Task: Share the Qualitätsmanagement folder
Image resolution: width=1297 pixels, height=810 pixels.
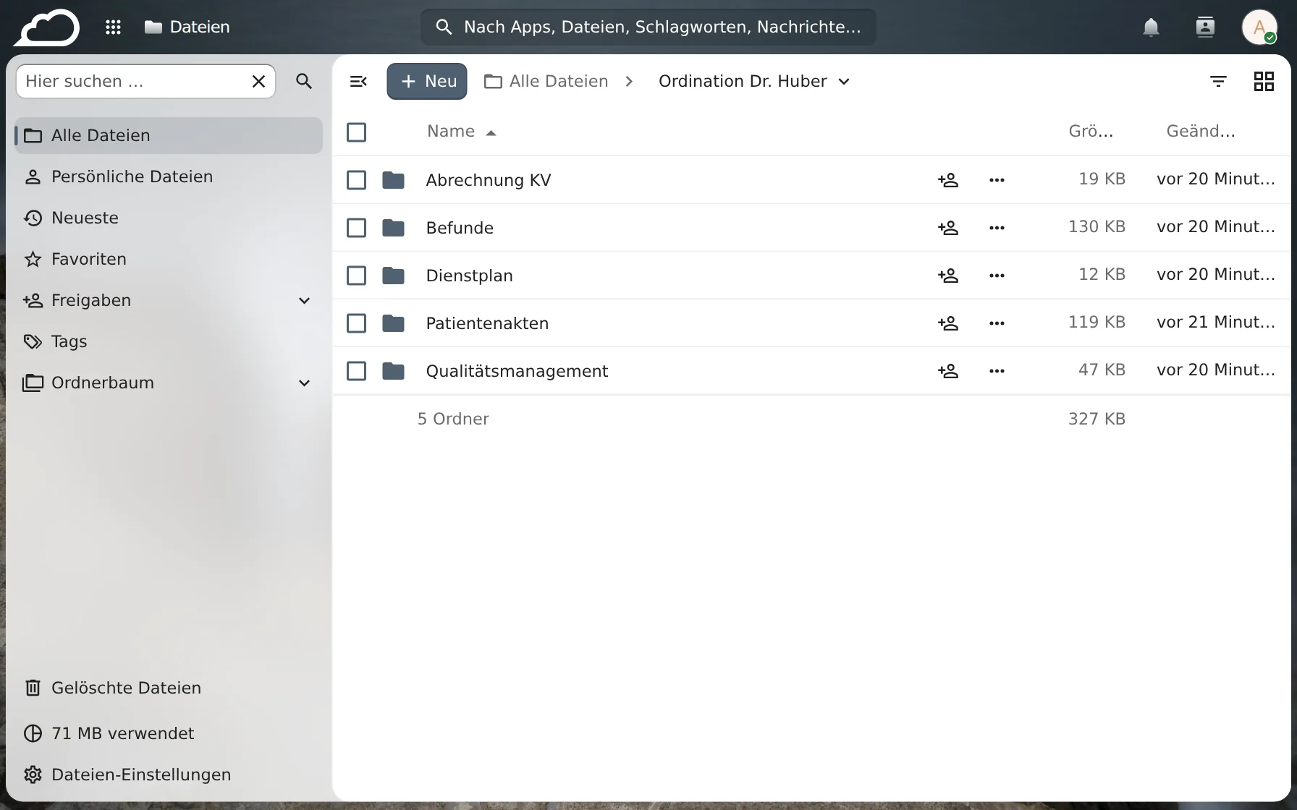Action: (x=948, y=371)
